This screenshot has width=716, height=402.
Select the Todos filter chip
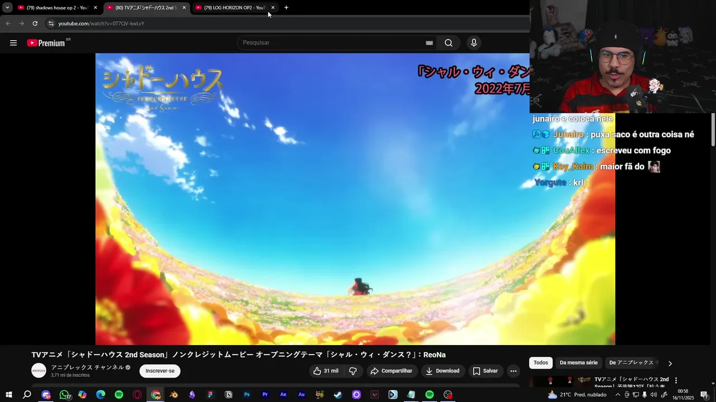(x=541, y=363)
